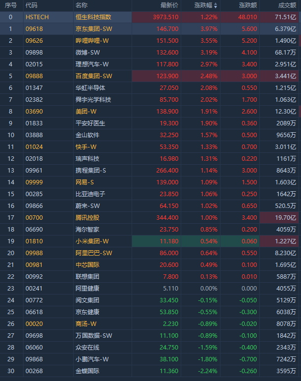Viewport: 301px width, 381px height.
Task: Select 商汤-W stock row name
Action: click(x=85, y=323)
